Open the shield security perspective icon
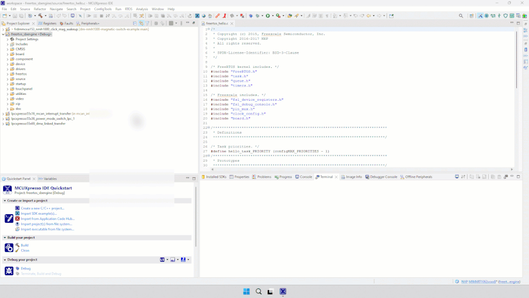The image size is (529, 298). (x=505, y=16)
